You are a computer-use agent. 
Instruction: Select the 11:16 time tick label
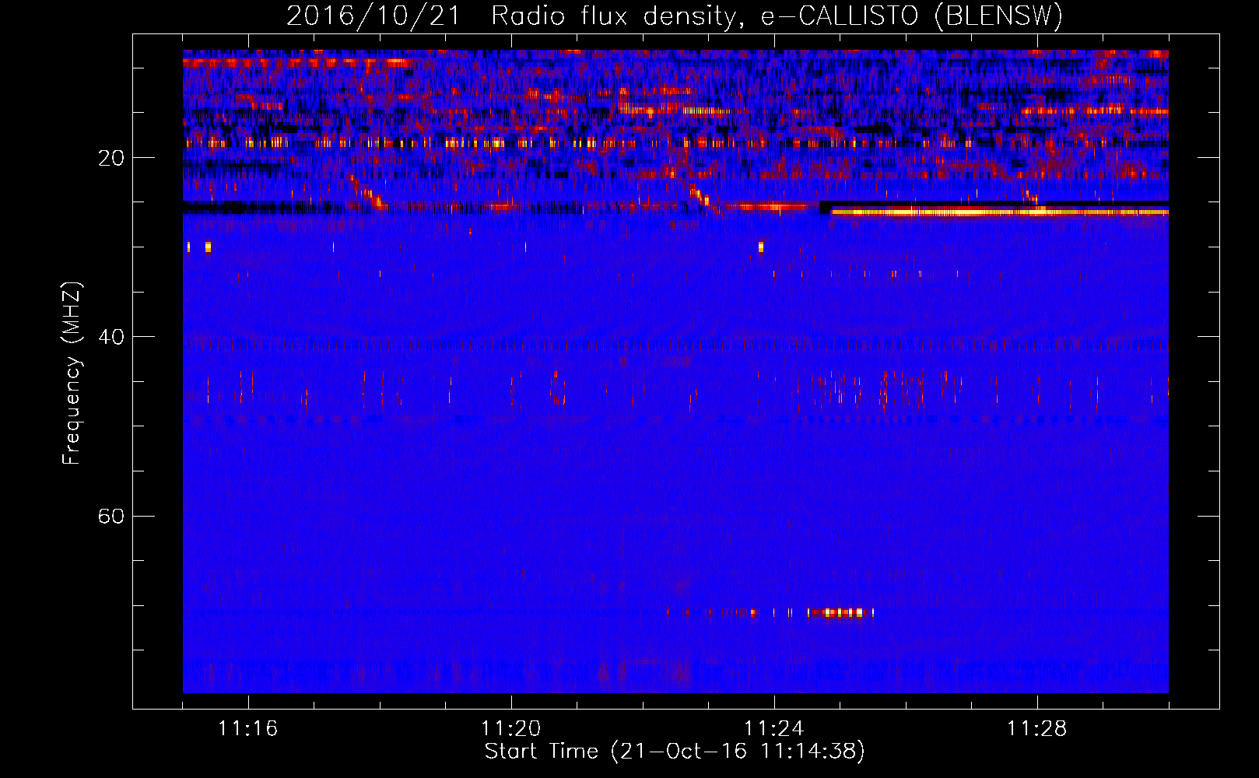point(247,729)
